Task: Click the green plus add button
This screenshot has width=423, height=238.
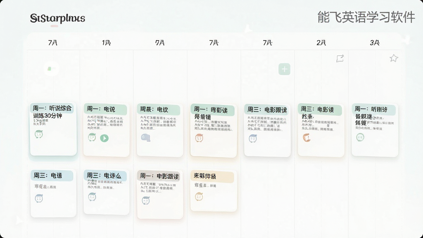Action: click(284, 69)
